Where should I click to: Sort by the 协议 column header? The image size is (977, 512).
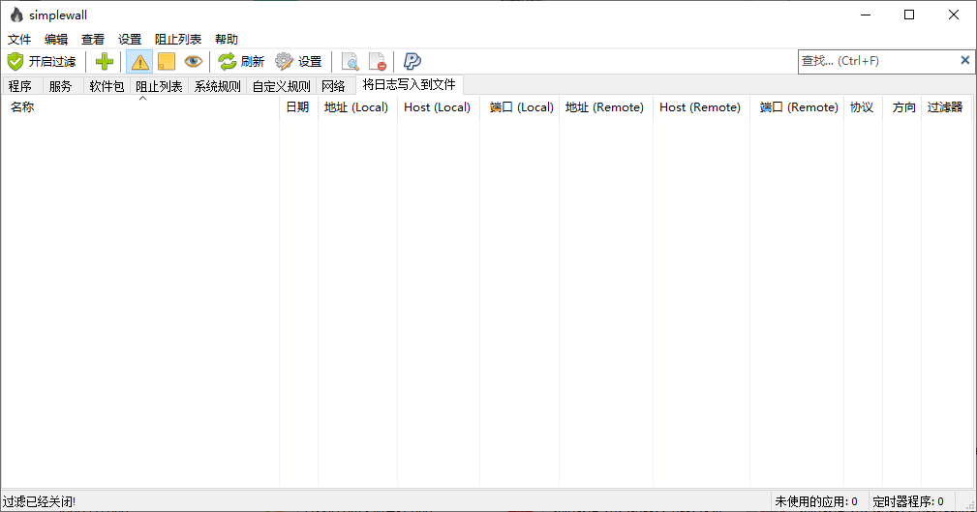(862, 107)
